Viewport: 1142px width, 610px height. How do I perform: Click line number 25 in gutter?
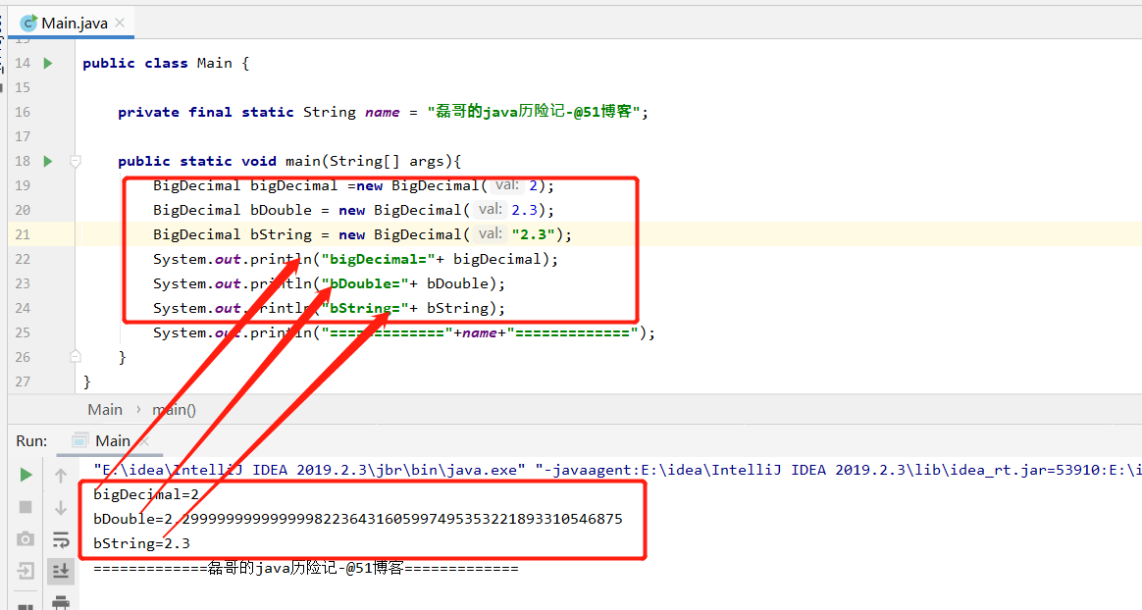(x=23, y=332)
